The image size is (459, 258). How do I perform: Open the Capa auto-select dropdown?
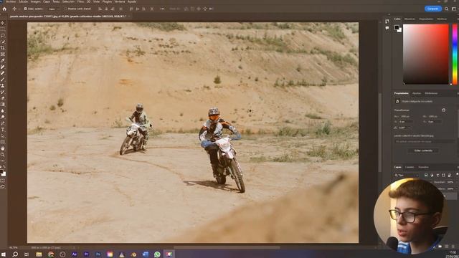tap(54, 9)
